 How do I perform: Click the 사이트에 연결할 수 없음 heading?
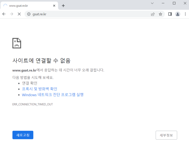41,61
